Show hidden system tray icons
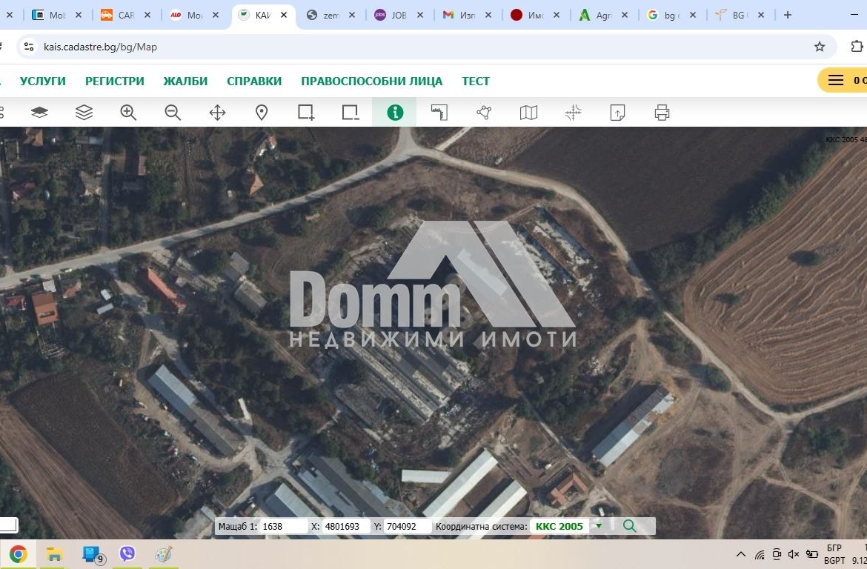 (x=741, y=554)
